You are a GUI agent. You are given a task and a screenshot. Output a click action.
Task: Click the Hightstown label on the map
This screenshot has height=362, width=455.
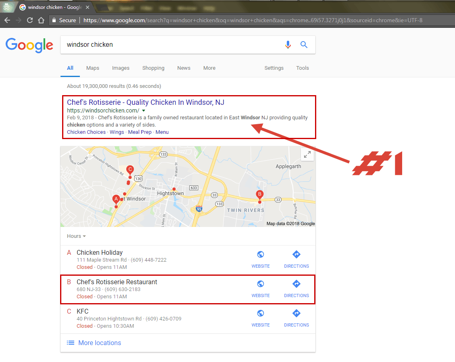point(170,193)
